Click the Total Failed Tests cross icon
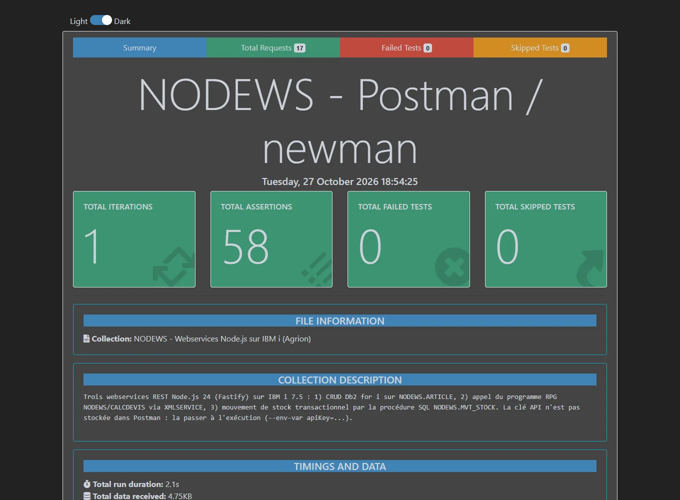This screenshot has height=500, width=680. (452, 267)
